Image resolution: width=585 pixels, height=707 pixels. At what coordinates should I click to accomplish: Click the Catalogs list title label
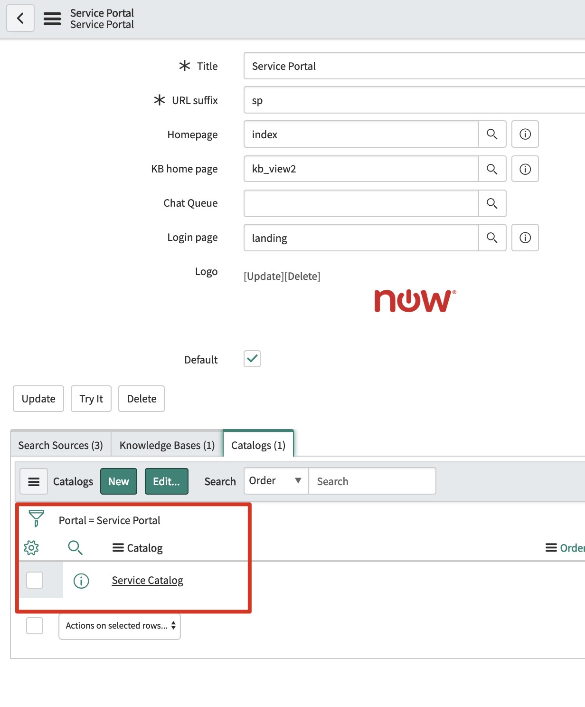(x=73, y=481)
